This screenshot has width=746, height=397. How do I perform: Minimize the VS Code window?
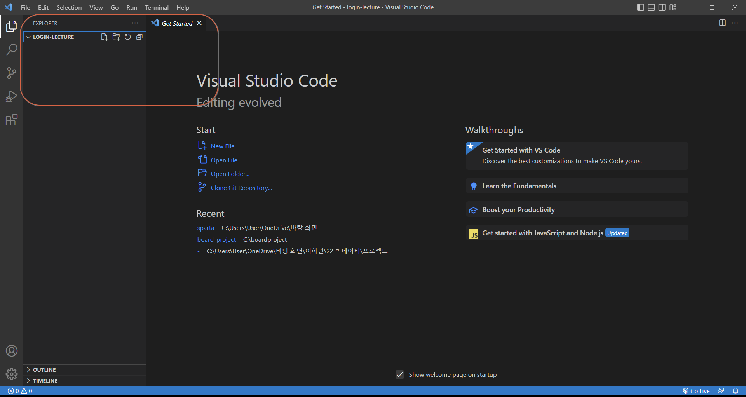pyautogui.click(x=690, y=7)
